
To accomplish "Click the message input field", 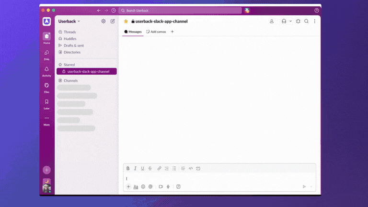I will pos(219,179).
